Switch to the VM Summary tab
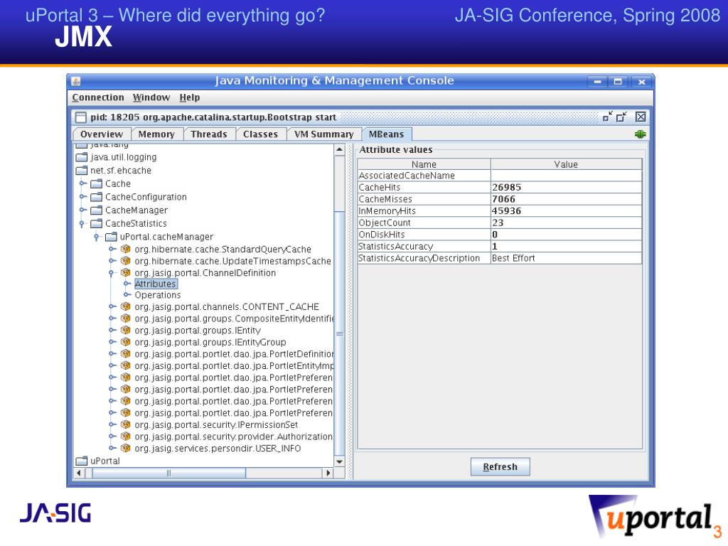This screenshot has width=728, height=546. (324, 134)
